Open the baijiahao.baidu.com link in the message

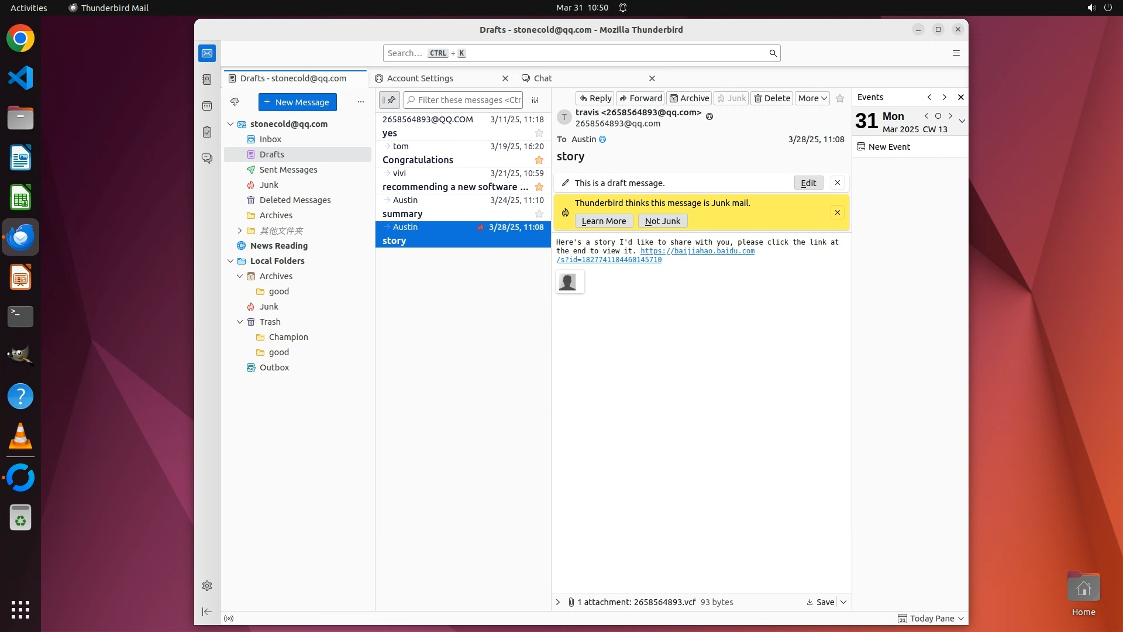pyautogui.click(x=697, y=251)
